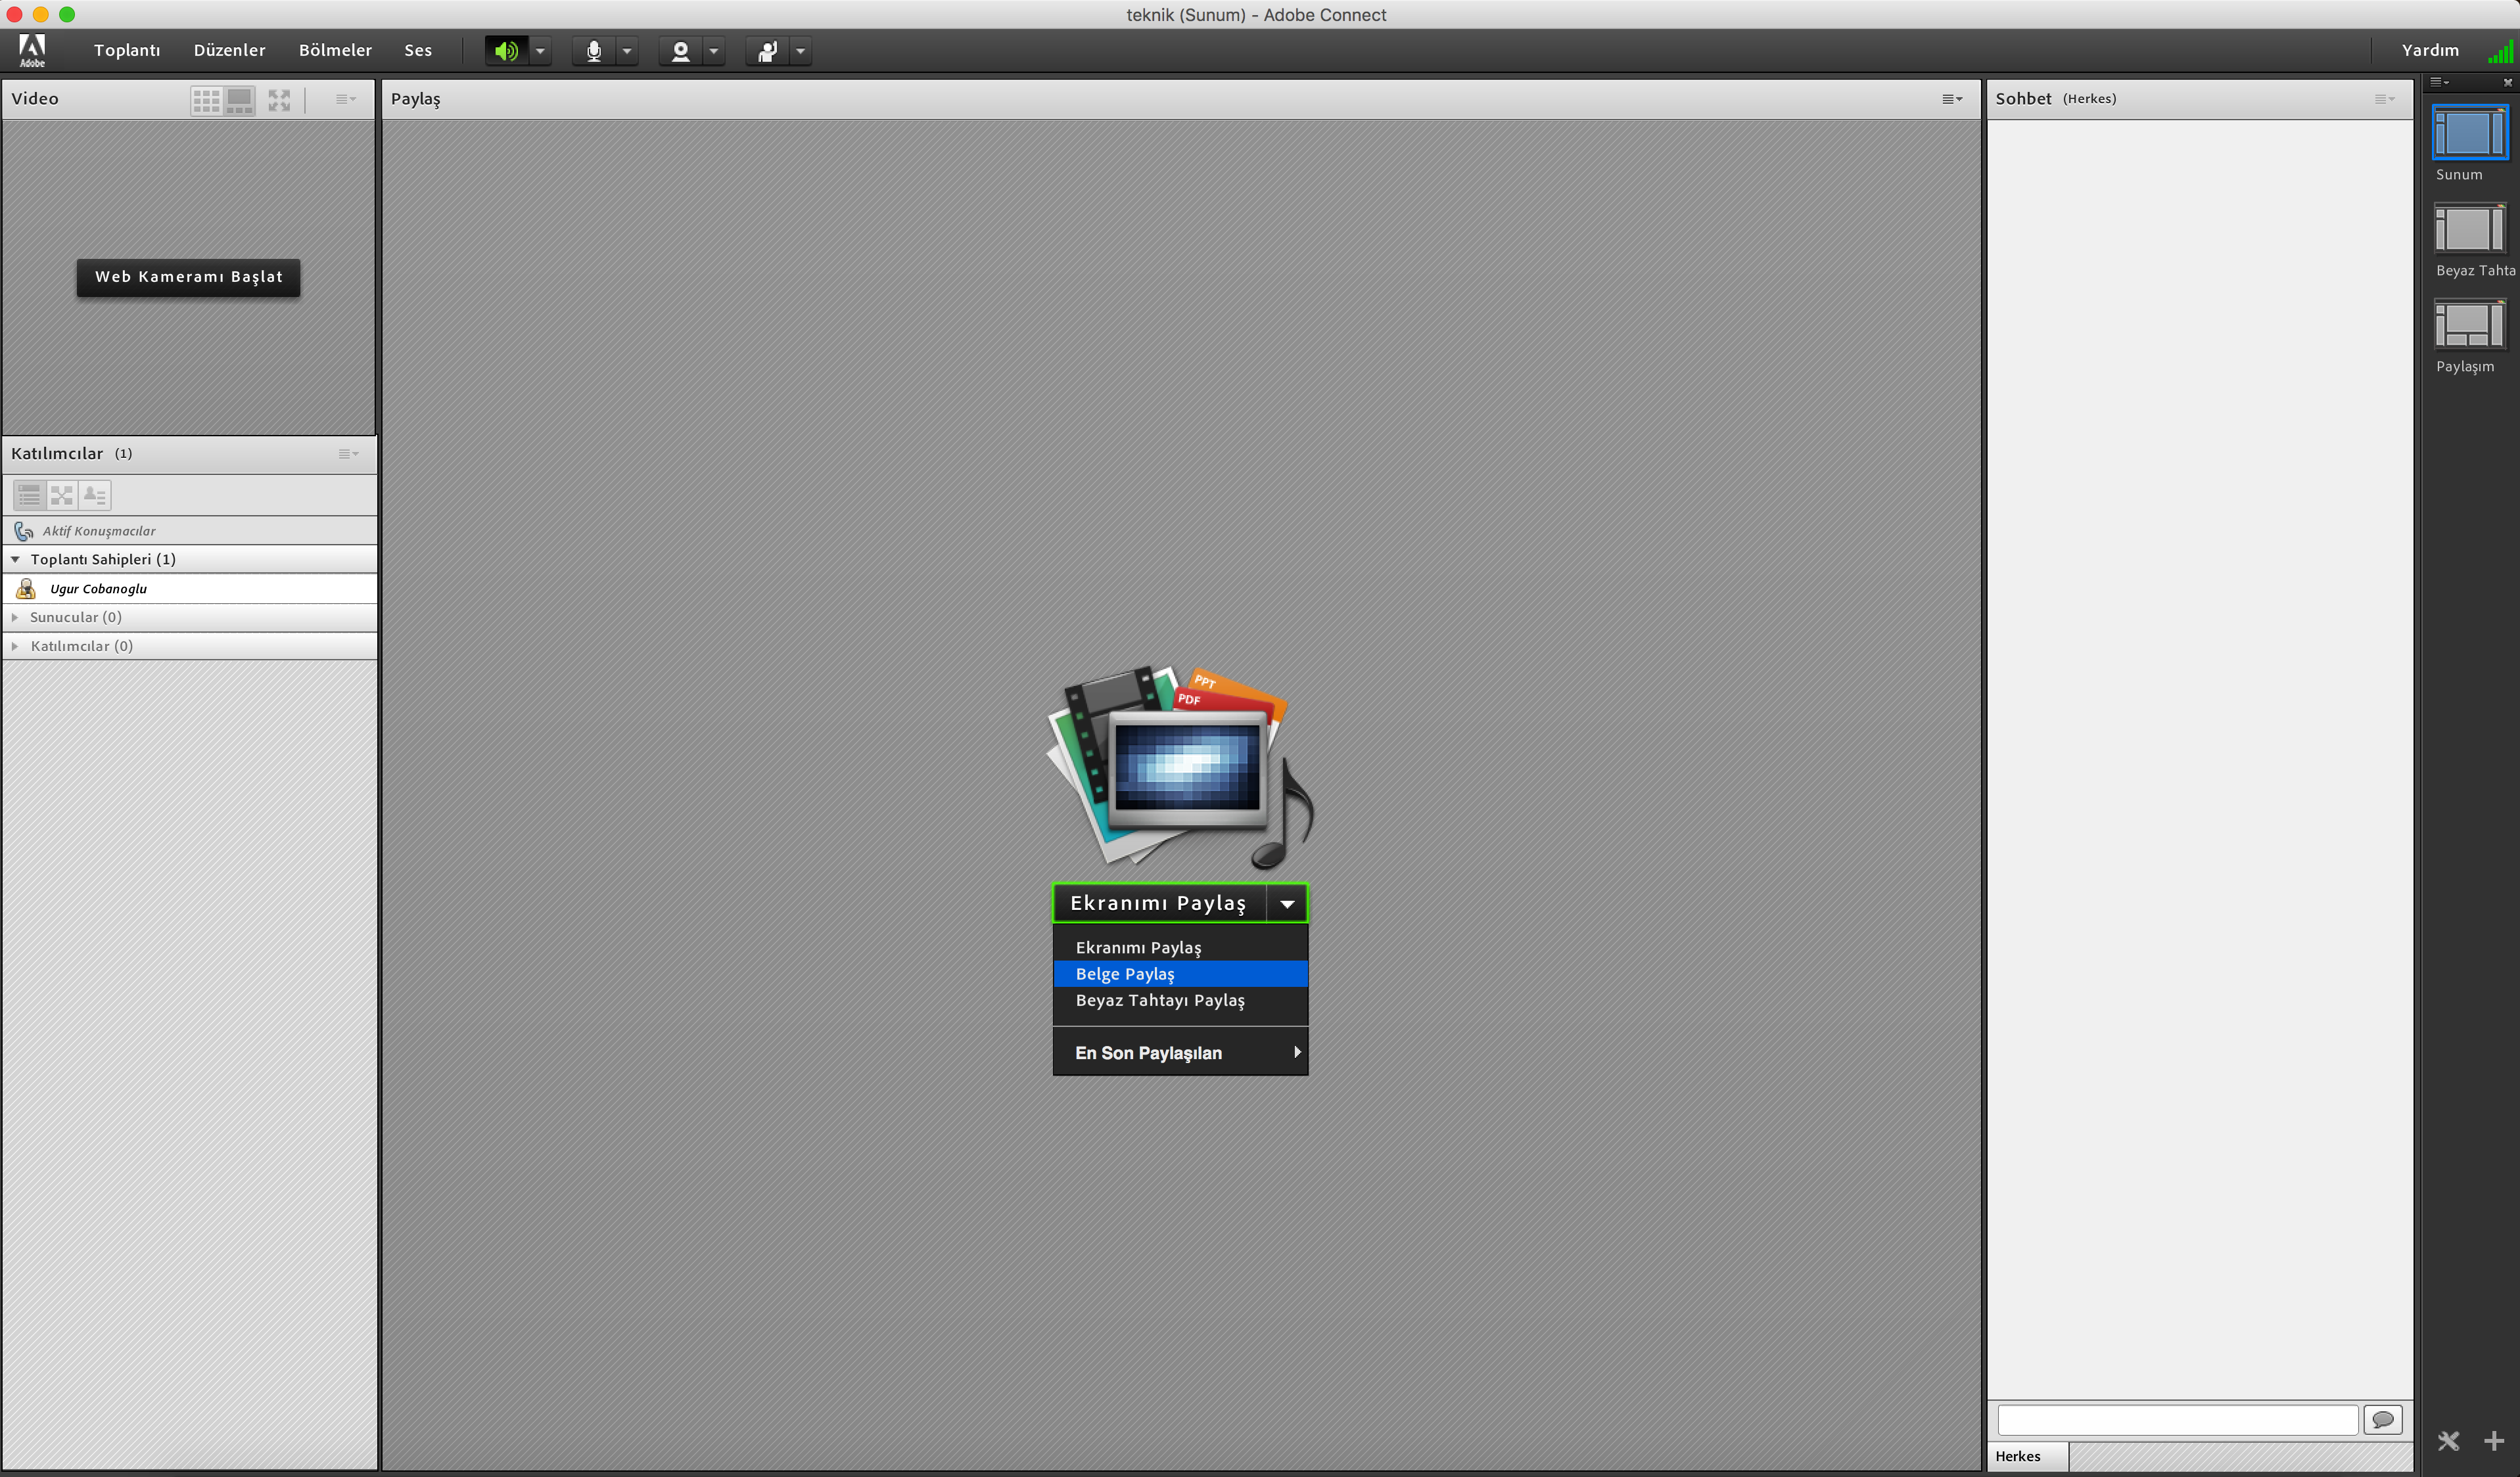This screenshot has width=2520, height=1477.
Task: Maximize the Video pod fullscreen icon
Action: (279, 100)
